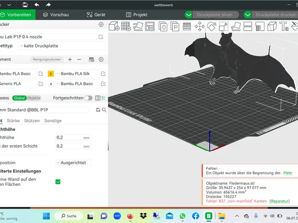Click the Arrange all objects icon
The height and width of the screenshot is (223, 298).
pos(150,26)
